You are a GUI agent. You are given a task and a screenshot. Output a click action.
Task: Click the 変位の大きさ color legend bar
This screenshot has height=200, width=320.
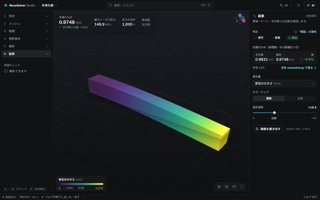81,184
